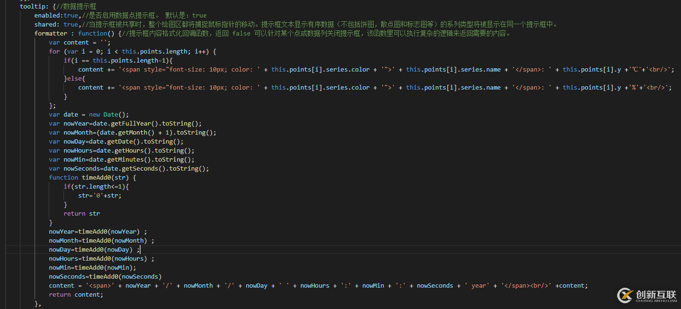The image size is (681, 309).
Task: Click the 'for' loop keyword
Action: tap(54, 51)
